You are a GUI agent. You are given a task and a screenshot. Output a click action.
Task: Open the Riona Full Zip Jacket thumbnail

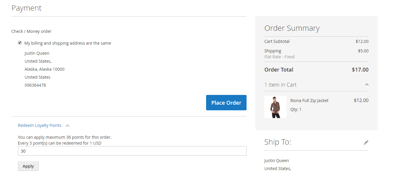tap(275, 107)
